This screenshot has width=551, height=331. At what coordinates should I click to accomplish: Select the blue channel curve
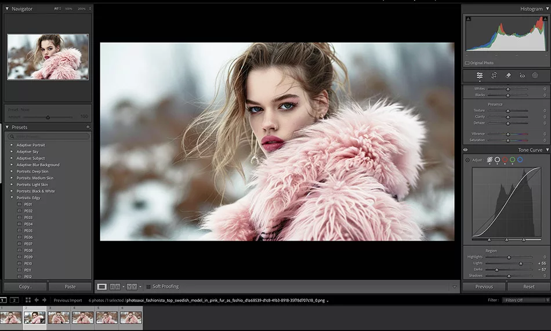(x=520, y=160)
